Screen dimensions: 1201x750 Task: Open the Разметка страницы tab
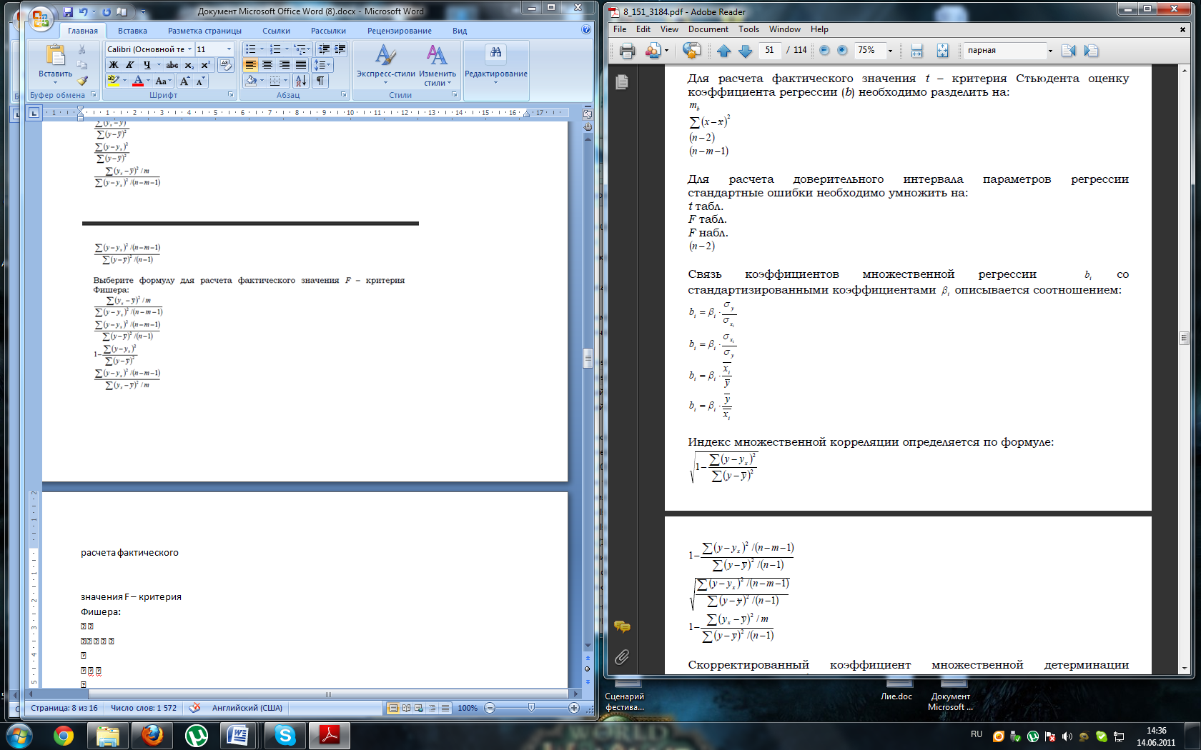click(x=204, y=31)
